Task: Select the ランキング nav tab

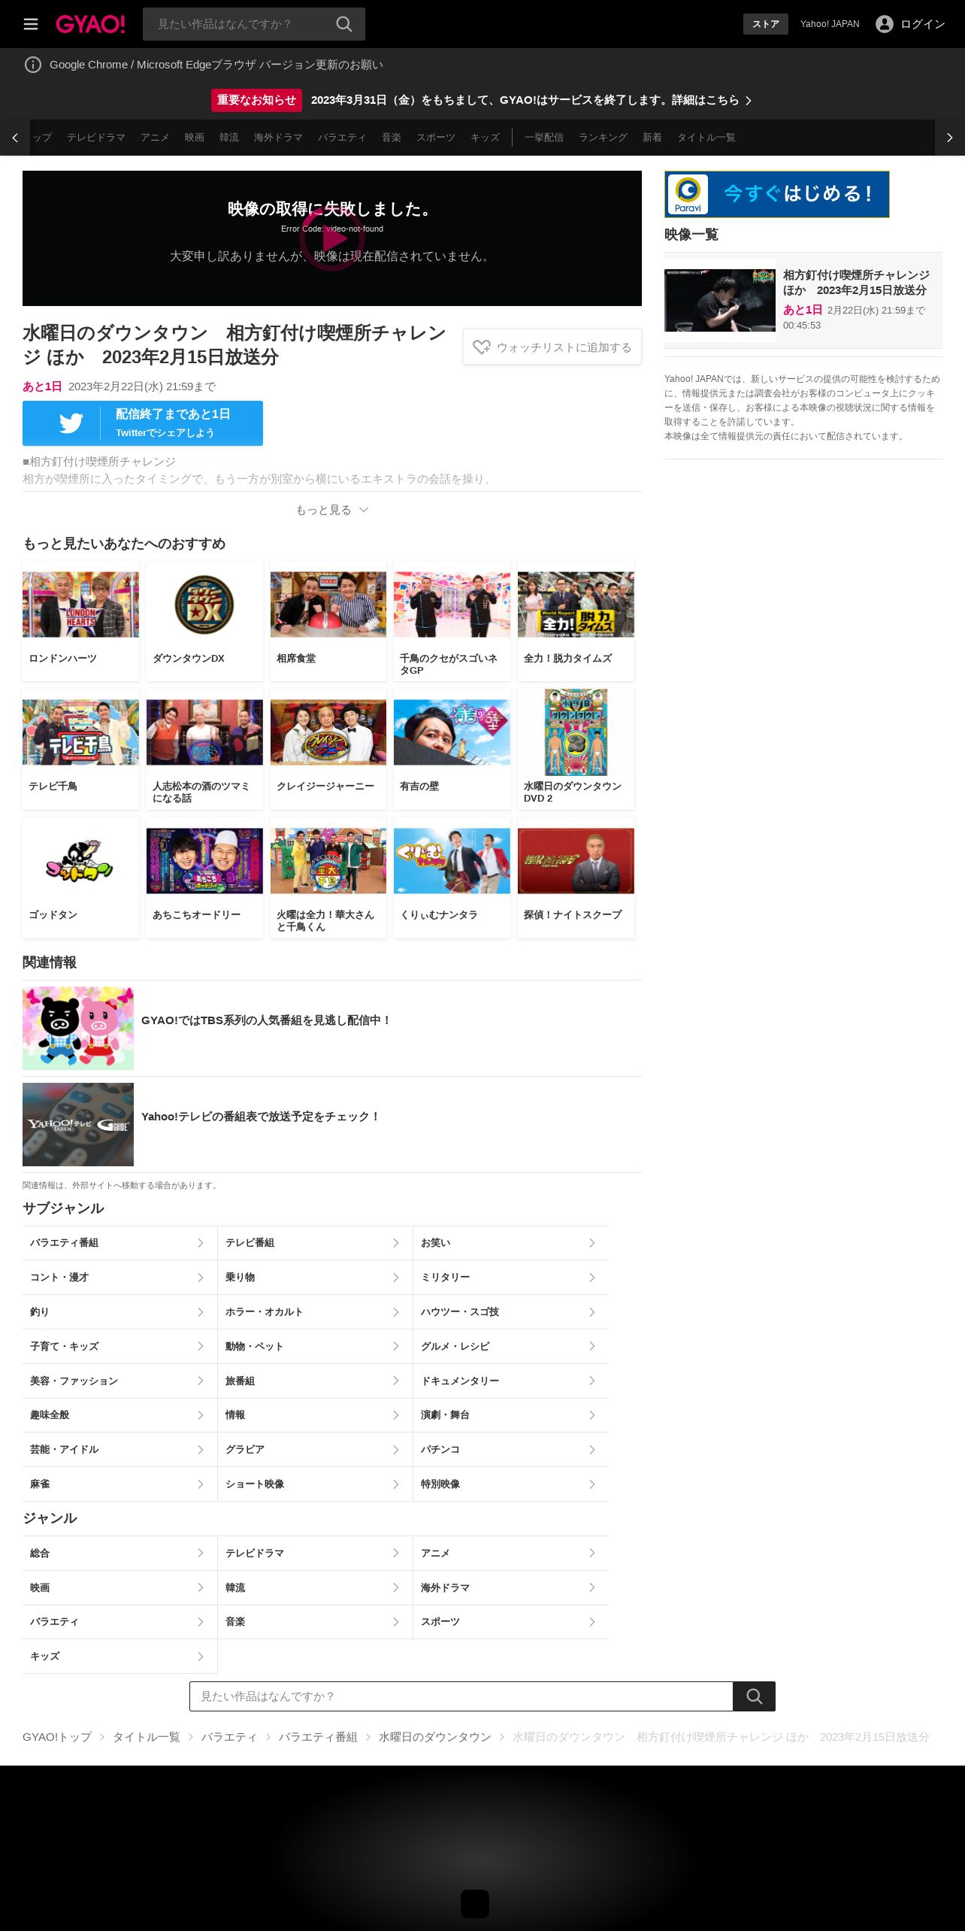Action: (603, 138)
